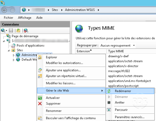The height and width of the screenshot is (121, 156).
Task: Click the Back navigation arrow button
Action: (x=4, y=10)
